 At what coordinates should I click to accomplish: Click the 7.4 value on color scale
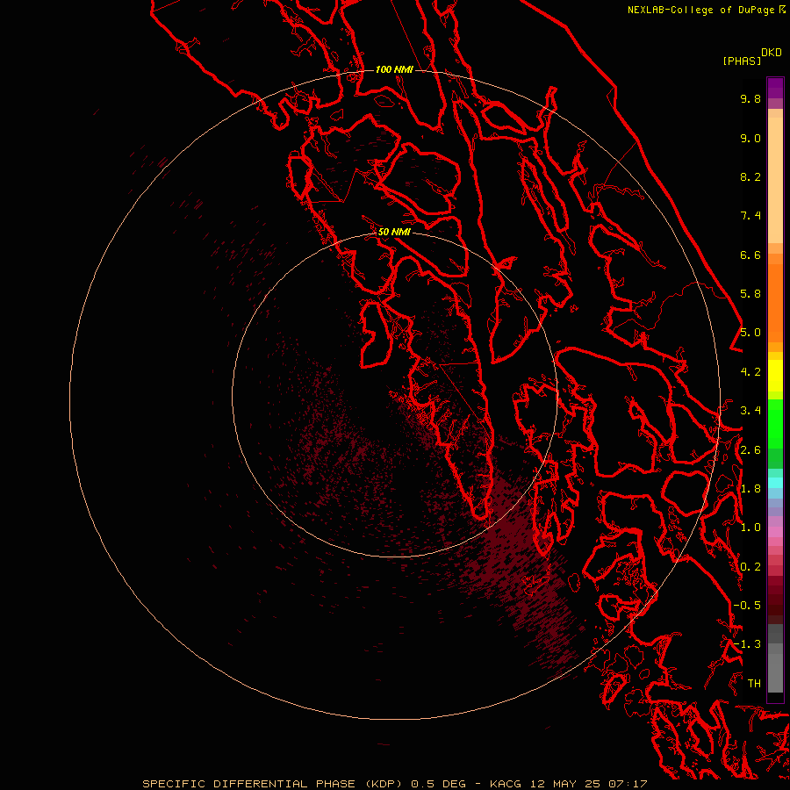click(x=750, y=216)
